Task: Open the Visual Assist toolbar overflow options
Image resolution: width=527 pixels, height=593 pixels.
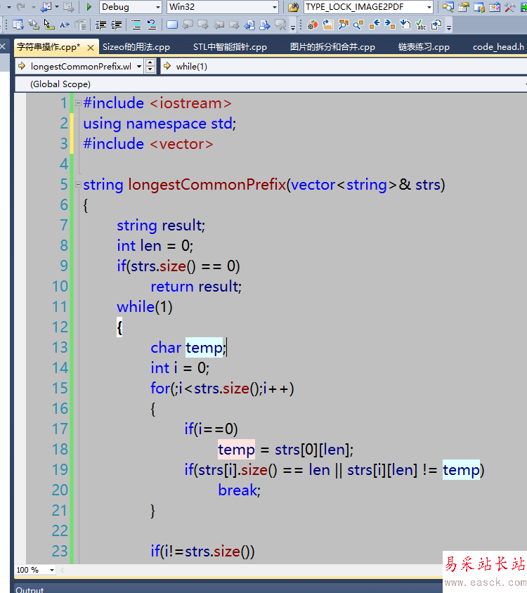Action: click(x=449, y=27)
